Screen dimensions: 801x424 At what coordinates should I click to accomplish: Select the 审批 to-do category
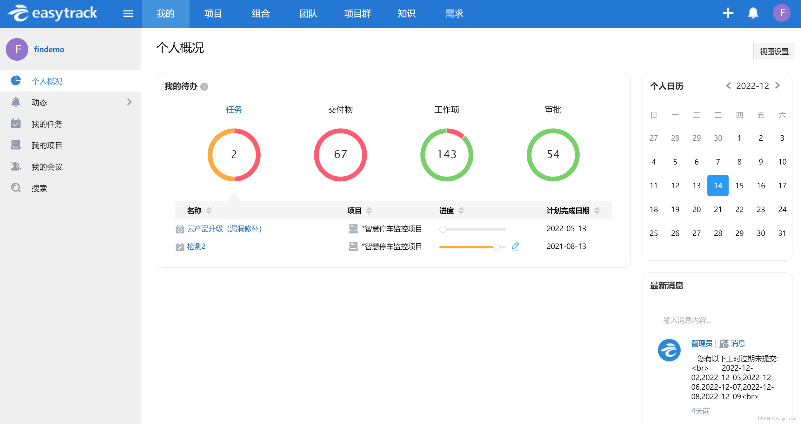(553, 110)
